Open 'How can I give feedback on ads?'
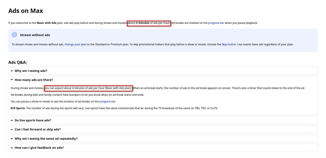The width and height of the screenshot is (326, 158). pyautogui.click(x=39, y=148)
